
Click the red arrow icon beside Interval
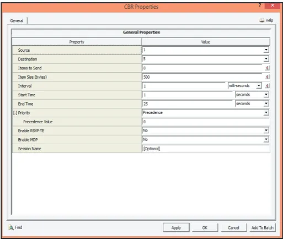click(x=267, y=86)
